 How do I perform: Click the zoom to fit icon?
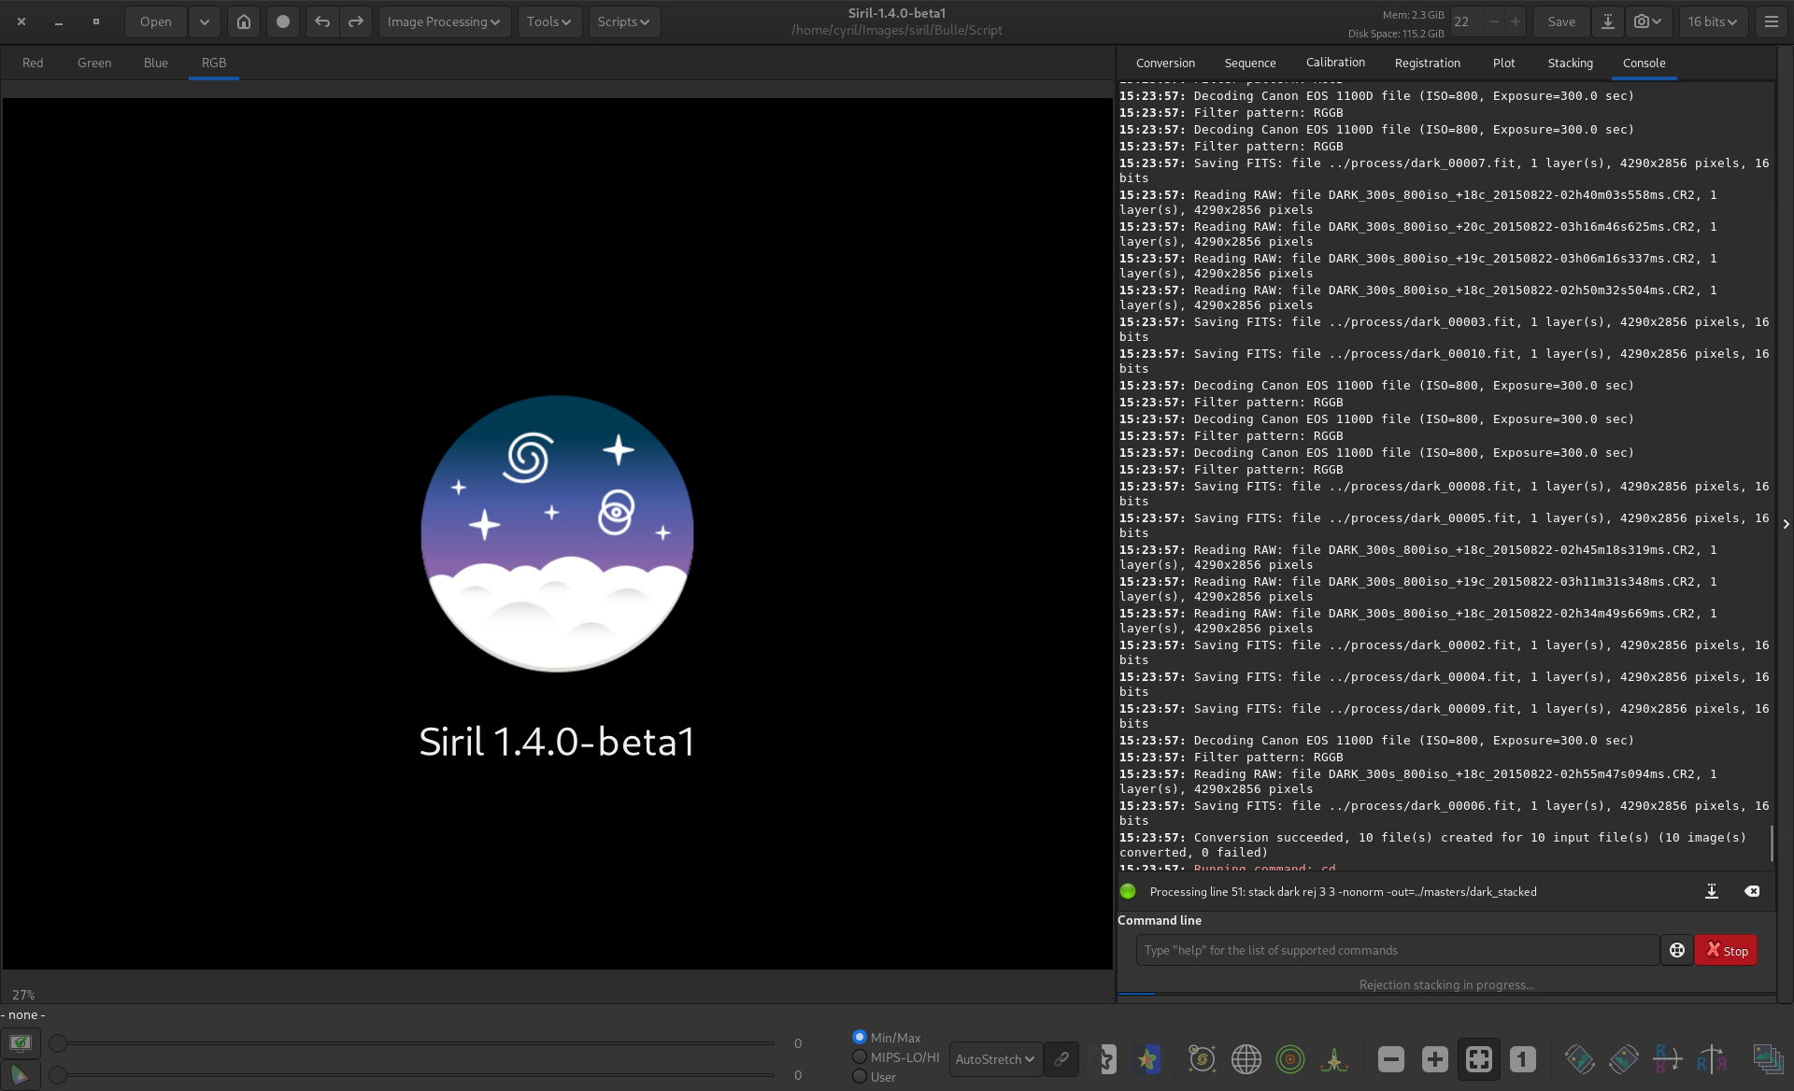[x=1479, y=1058]
